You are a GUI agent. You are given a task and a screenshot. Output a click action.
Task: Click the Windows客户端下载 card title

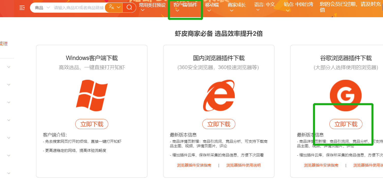click(92, 58)
